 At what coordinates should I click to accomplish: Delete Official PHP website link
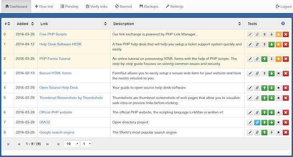(x=285, y=112)
